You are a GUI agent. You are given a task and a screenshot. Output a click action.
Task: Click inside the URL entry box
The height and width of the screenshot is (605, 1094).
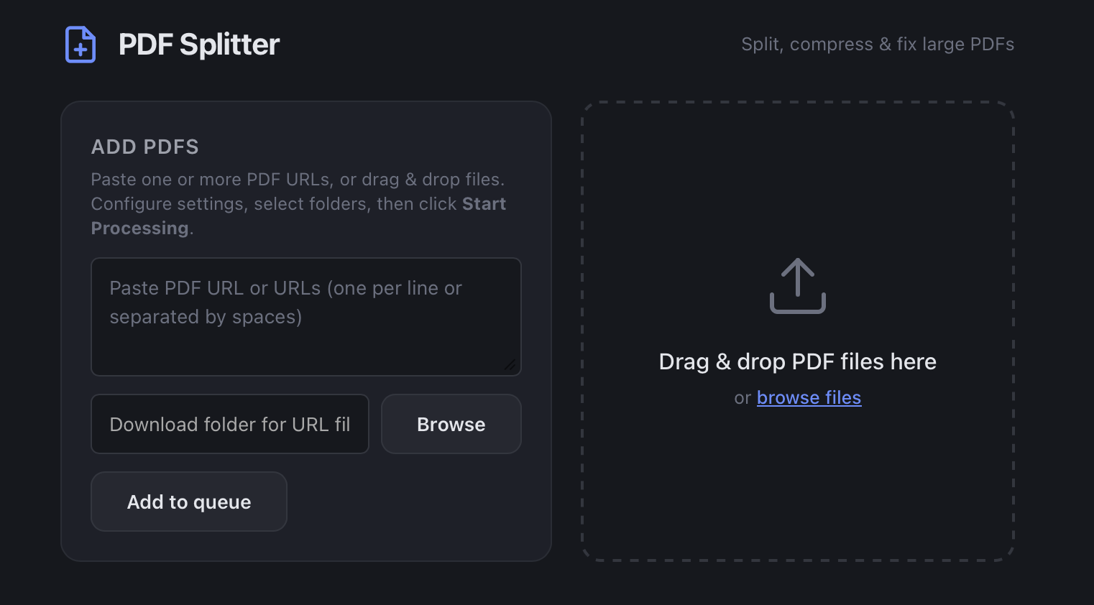(305, 316)
